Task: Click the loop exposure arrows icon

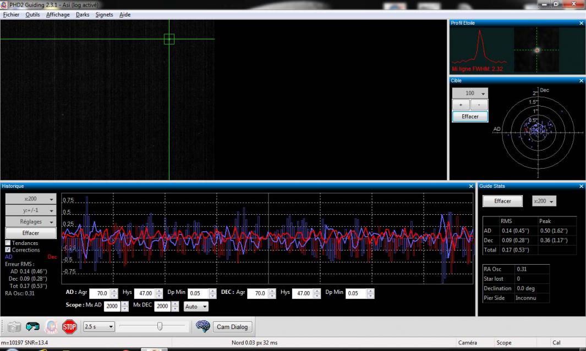Action: point(33,327)
